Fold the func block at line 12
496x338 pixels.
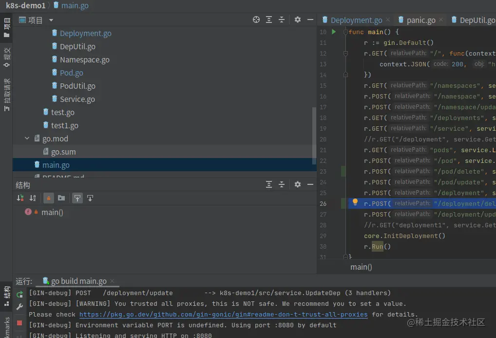coord(345,54)
